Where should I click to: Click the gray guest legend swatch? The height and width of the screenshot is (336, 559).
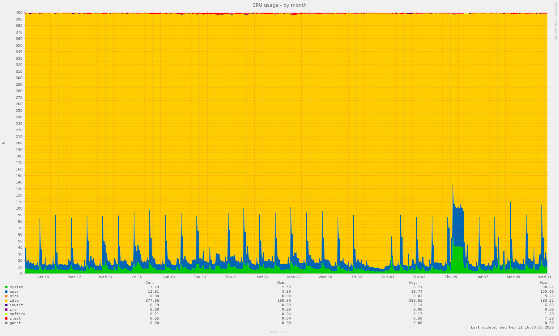[x=6, y=323]
